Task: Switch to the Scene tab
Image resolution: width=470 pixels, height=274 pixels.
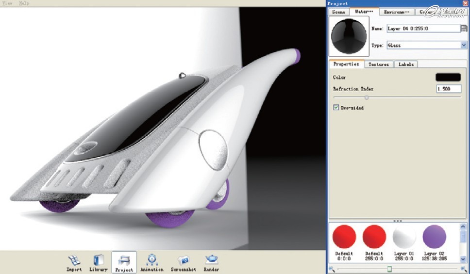Action: (x=338, y=12)
